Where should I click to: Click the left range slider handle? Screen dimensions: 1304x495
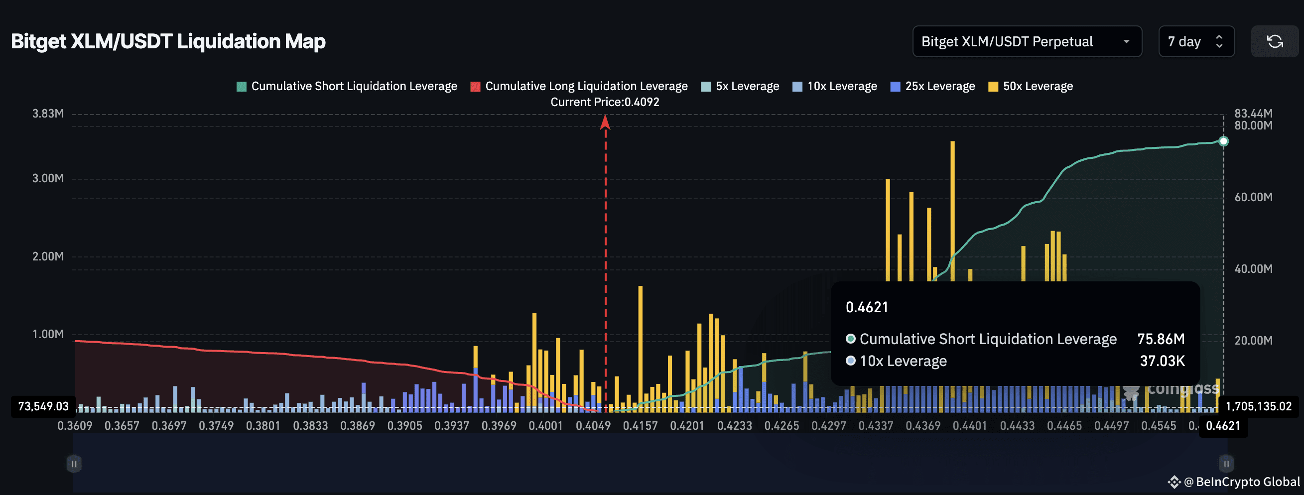74,464
